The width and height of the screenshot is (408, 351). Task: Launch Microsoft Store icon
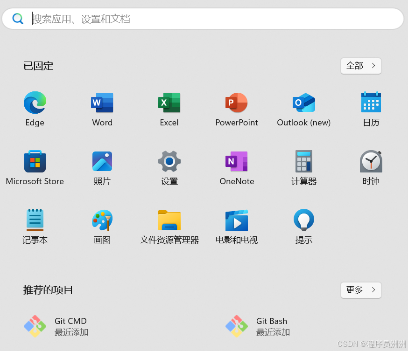pos(35,161)
